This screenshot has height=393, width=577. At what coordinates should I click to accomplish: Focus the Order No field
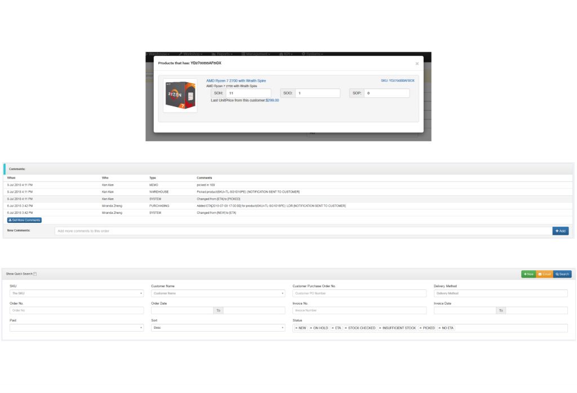click(77, 310)
